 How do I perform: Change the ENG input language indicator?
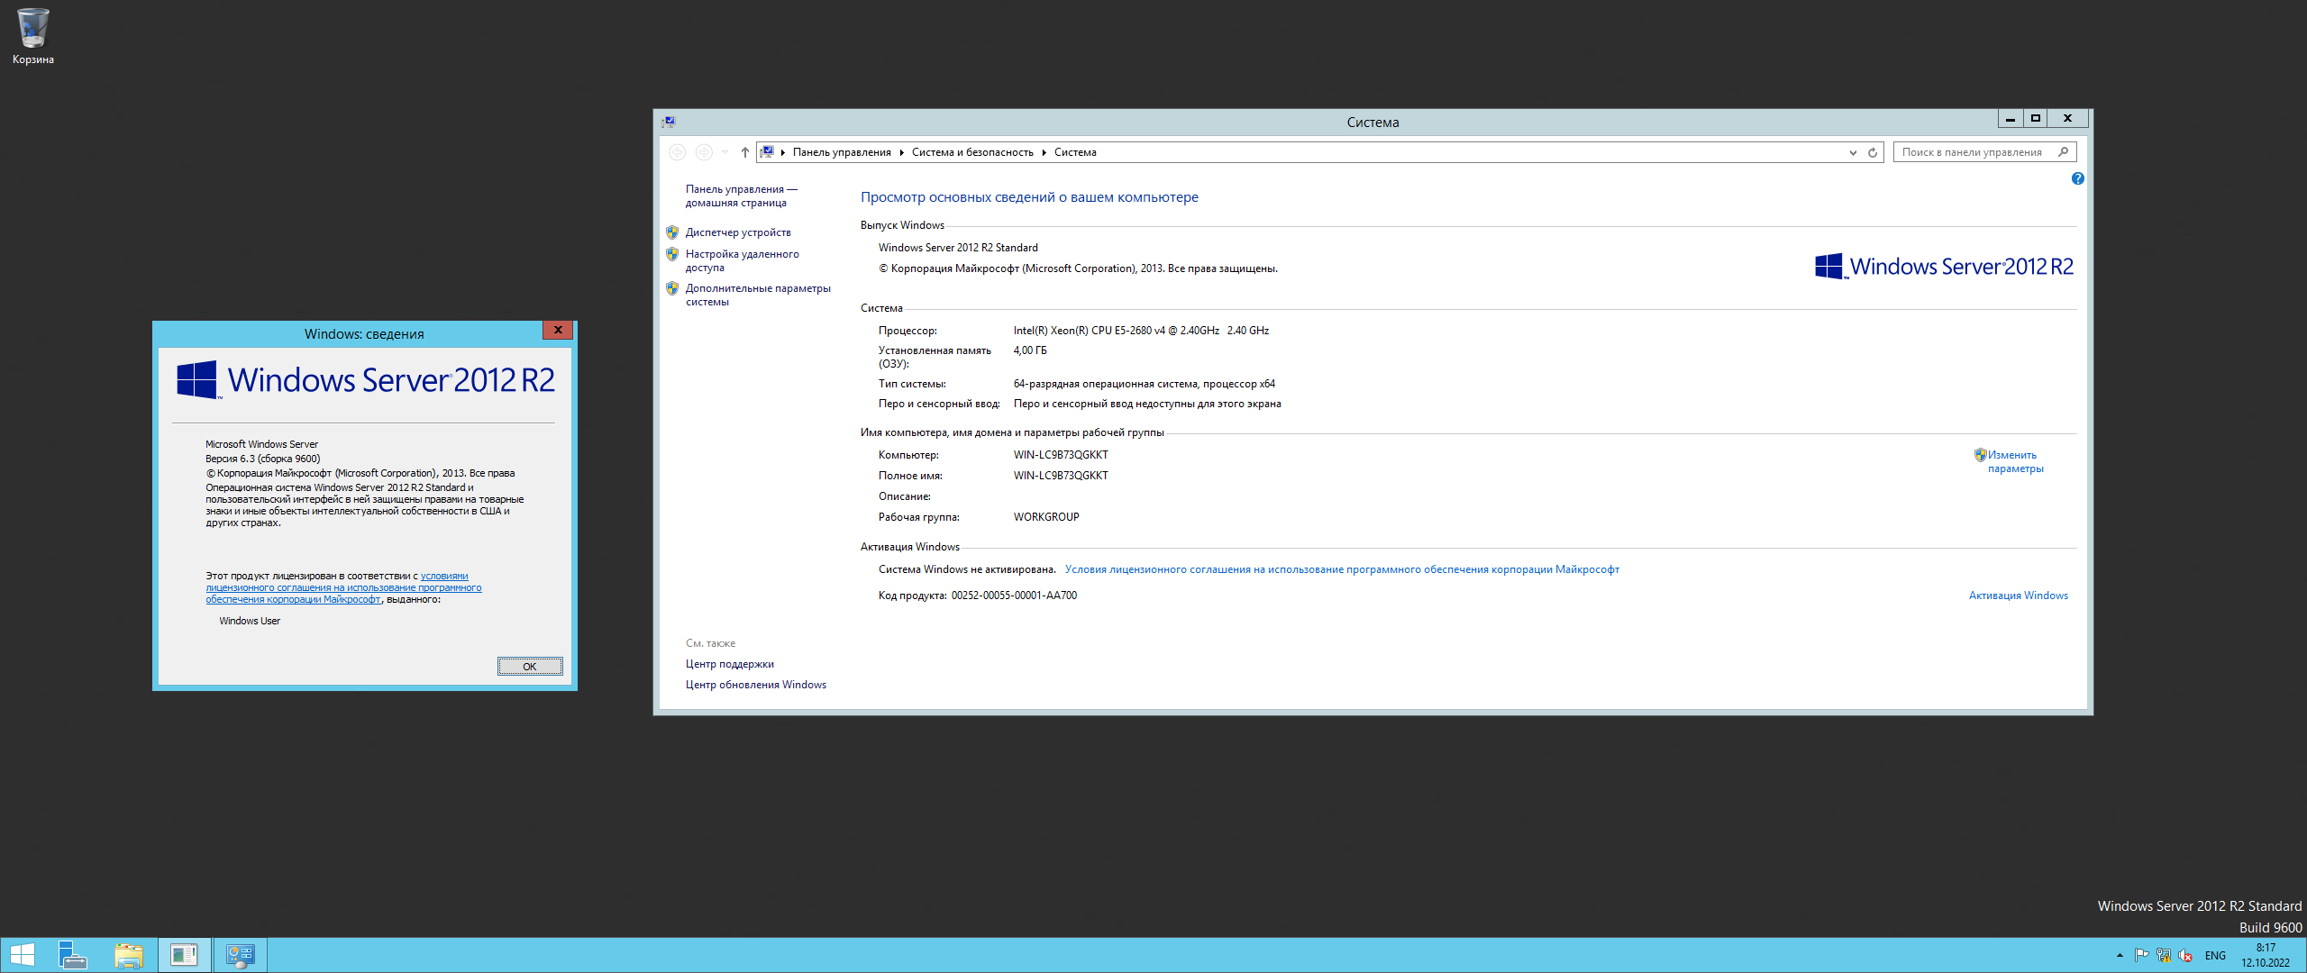coord(2215,956)
